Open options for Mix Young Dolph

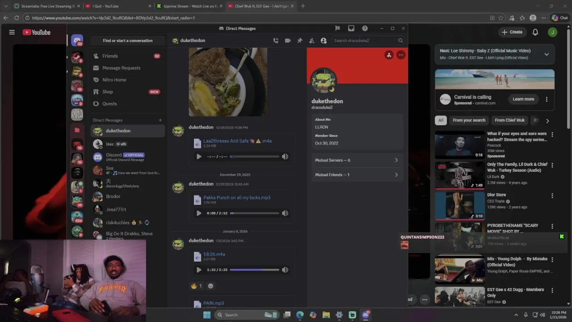[x=552, y=259]
